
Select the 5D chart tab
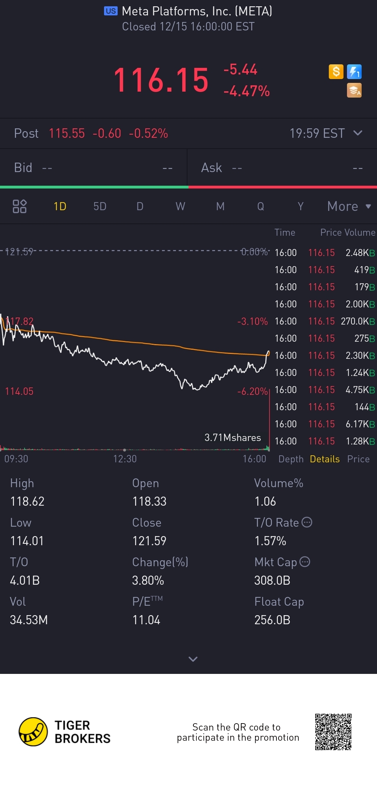click(100, 206)
